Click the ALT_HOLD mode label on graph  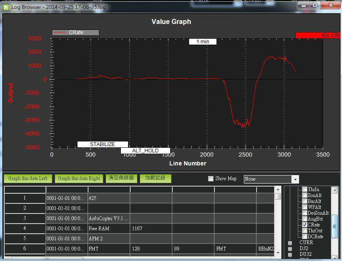point(145,151)
